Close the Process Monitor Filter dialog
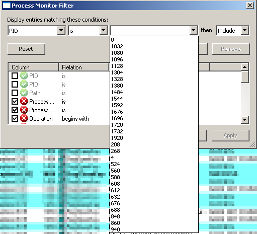The image size is (257, 234). tap(250, 6)
